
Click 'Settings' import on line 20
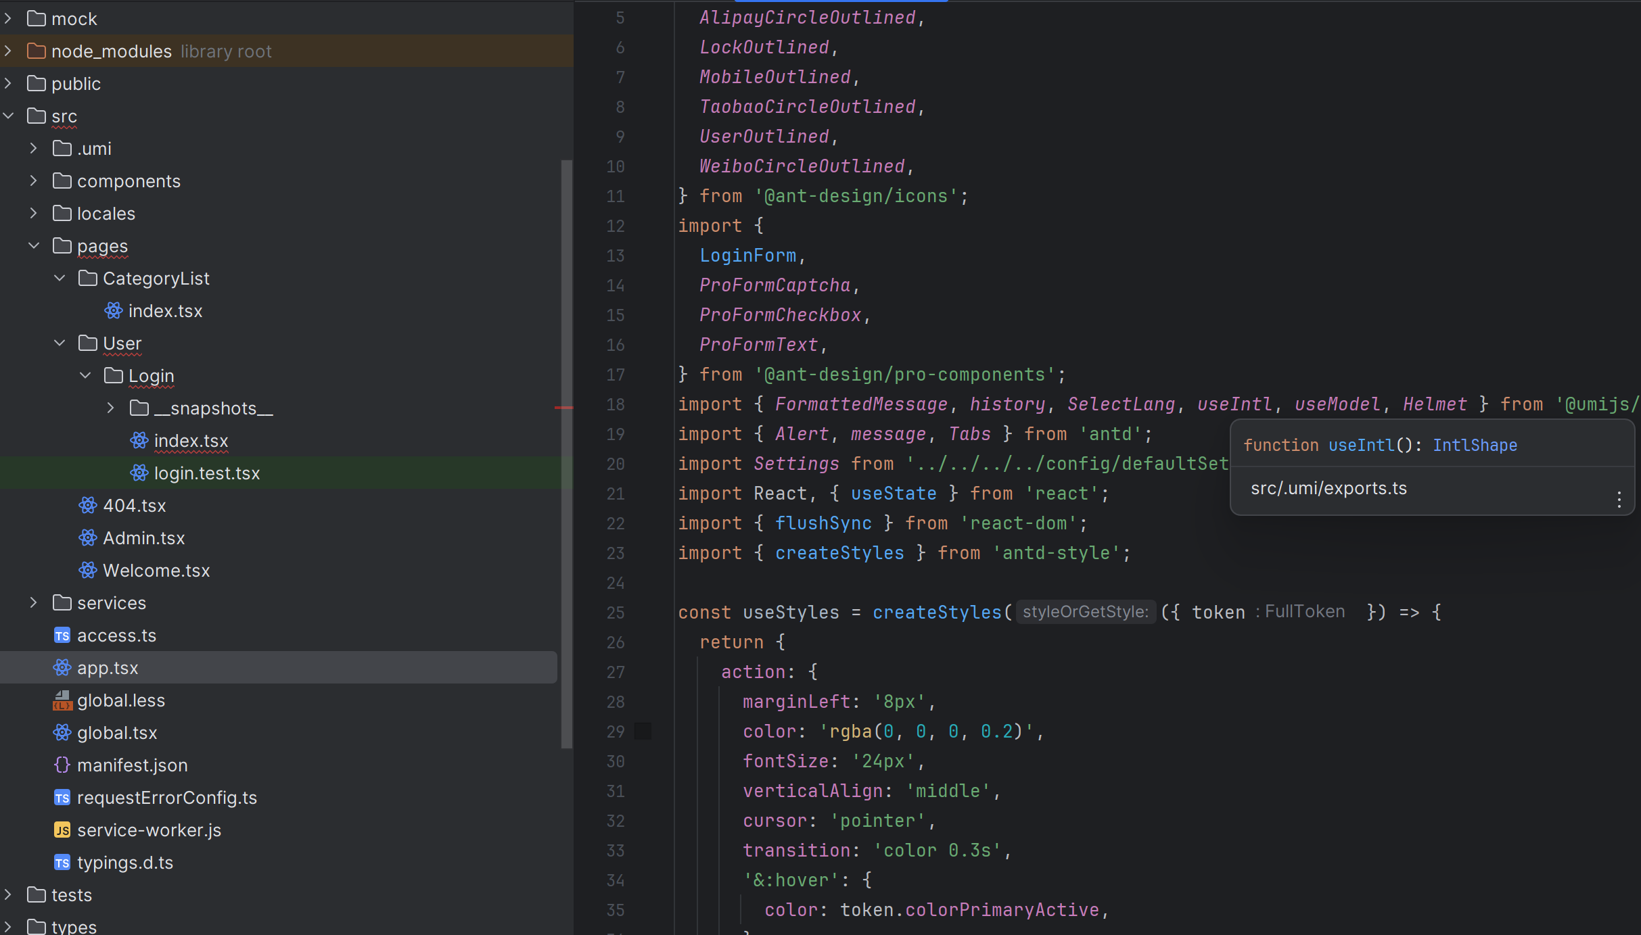796,464
